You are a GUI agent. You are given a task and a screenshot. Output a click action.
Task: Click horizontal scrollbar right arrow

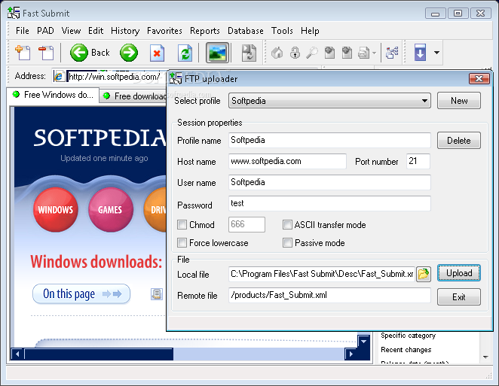(351, 354)
